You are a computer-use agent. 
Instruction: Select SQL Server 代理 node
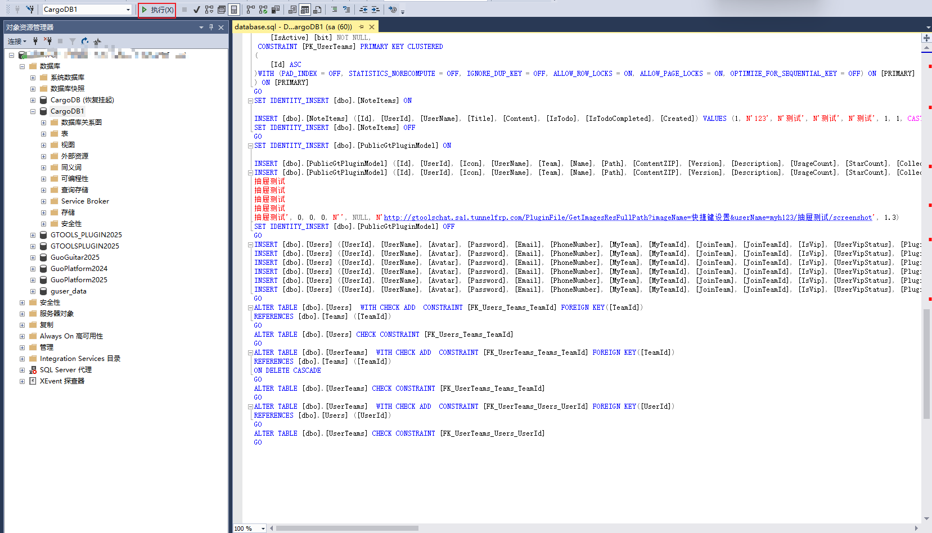(65, 370)
